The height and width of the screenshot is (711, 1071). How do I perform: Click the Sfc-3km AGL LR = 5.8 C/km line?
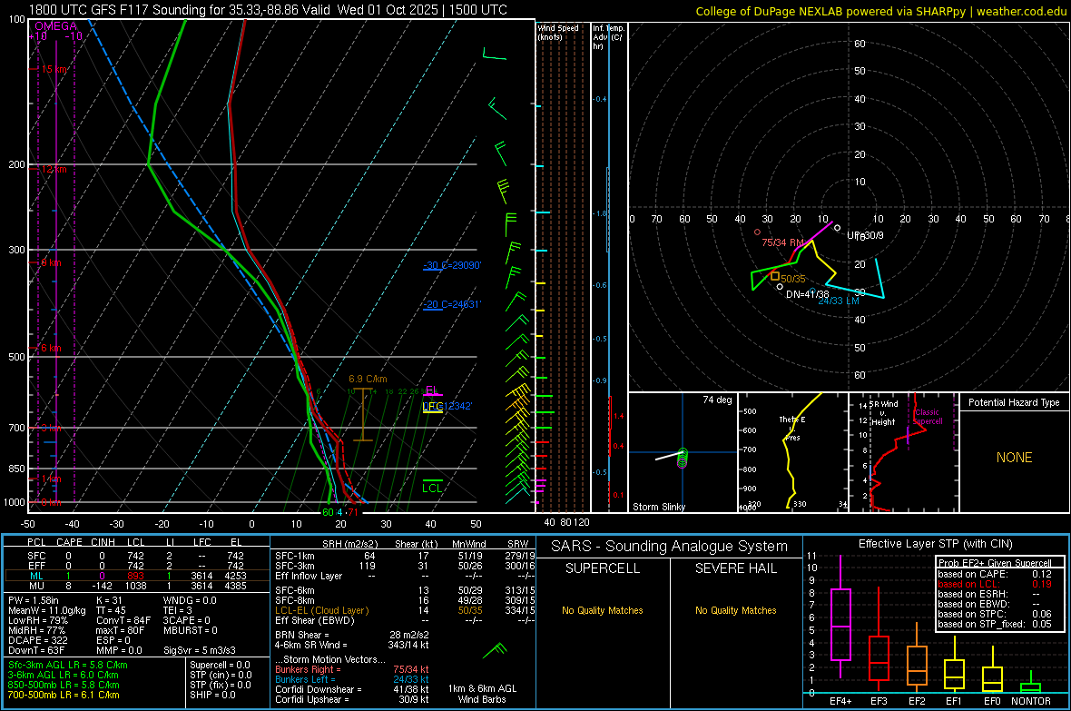[x=68, y=665]
